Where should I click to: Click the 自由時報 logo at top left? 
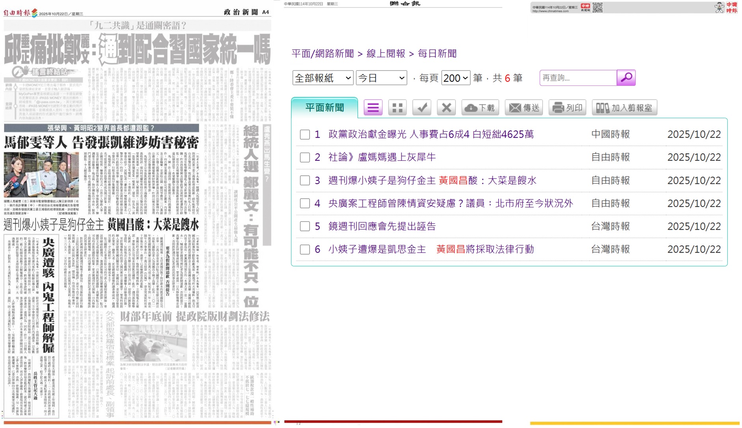click(21, 13)
